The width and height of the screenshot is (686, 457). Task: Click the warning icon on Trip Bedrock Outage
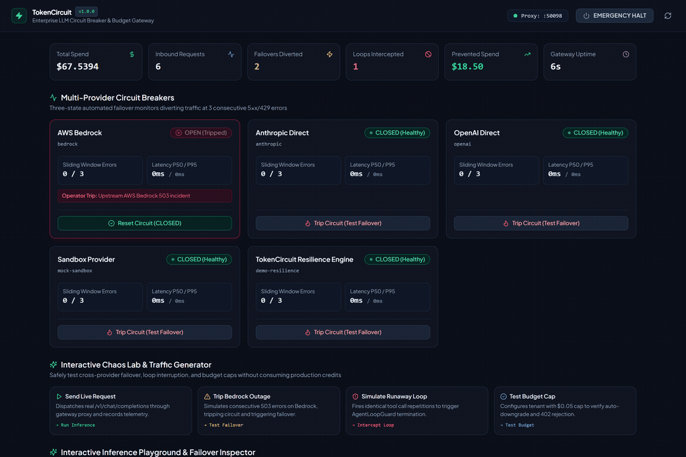[x=207, y=397]
